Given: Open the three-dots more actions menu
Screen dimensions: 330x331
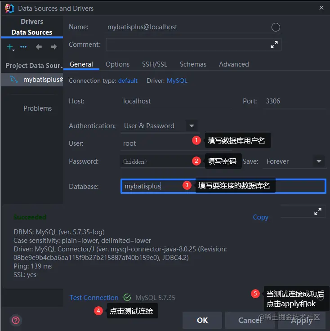Looking at the screenshot, I should [x=23, y=47].
